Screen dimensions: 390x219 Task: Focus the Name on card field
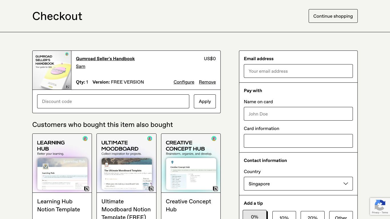coord(298,114)
